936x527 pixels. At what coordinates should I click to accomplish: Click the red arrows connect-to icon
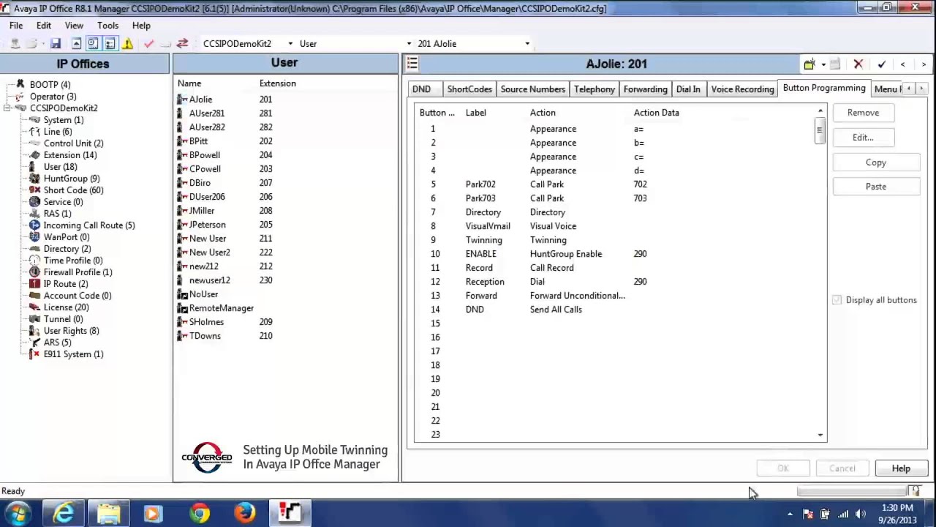(x=182, y=44)
